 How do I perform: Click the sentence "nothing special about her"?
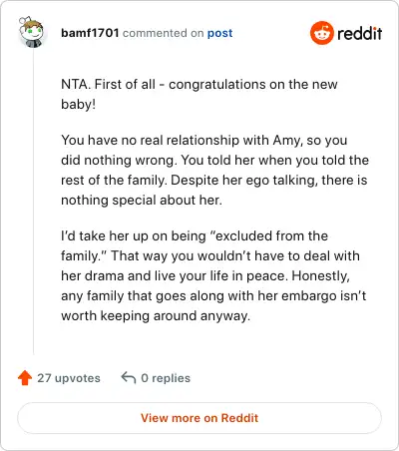pyautogui.click(x=142, y=200)
